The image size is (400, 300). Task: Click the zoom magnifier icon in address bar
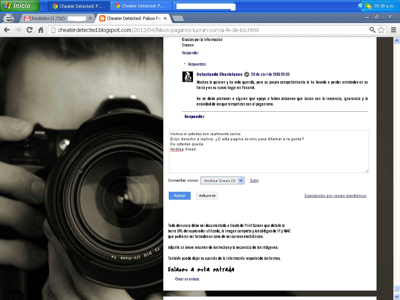click(x=372, y=30)
